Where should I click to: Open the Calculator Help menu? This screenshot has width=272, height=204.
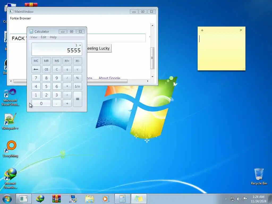point(53,37)
